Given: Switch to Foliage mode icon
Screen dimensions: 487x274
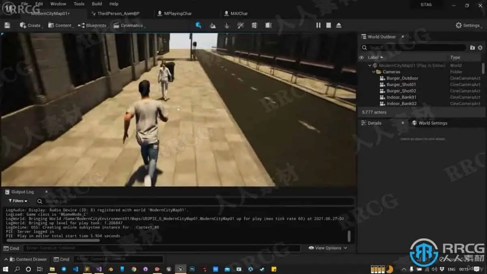Looking at the screenshot, I should click(x=227, y=25).
